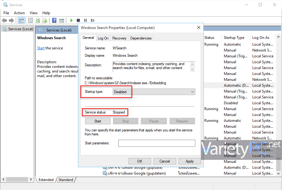Close the Windows Search Properties dialog
The width and height of the screenshot is (282, 190).
point(198,27)
